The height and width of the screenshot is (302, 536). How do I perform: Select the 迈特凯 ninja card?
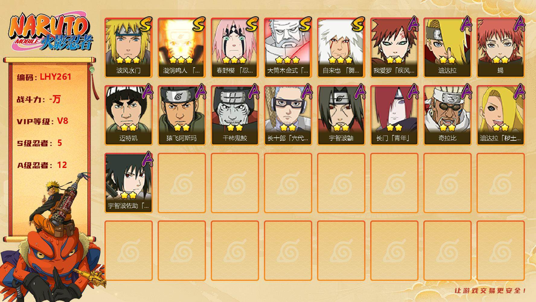click(129, 115)
